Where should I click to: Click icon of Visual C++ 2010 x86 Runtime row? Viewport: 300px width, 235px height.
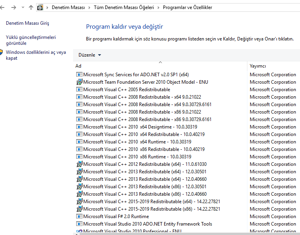[79, 157]
